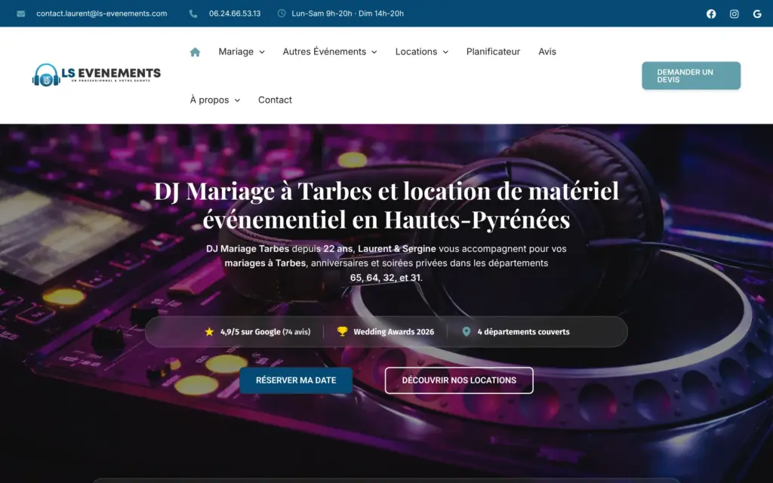Screen dimensions: 773x483
Task: Expand the À propos menu chevron
Action: [x=237, y=100]
